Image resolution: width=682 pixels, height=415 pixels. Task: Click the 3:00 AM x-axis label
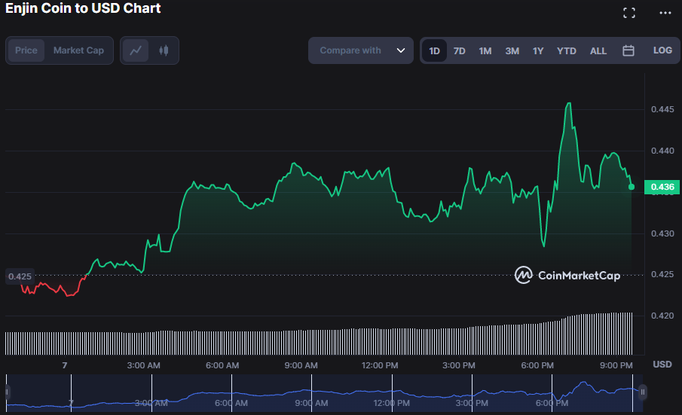point(143,365)
